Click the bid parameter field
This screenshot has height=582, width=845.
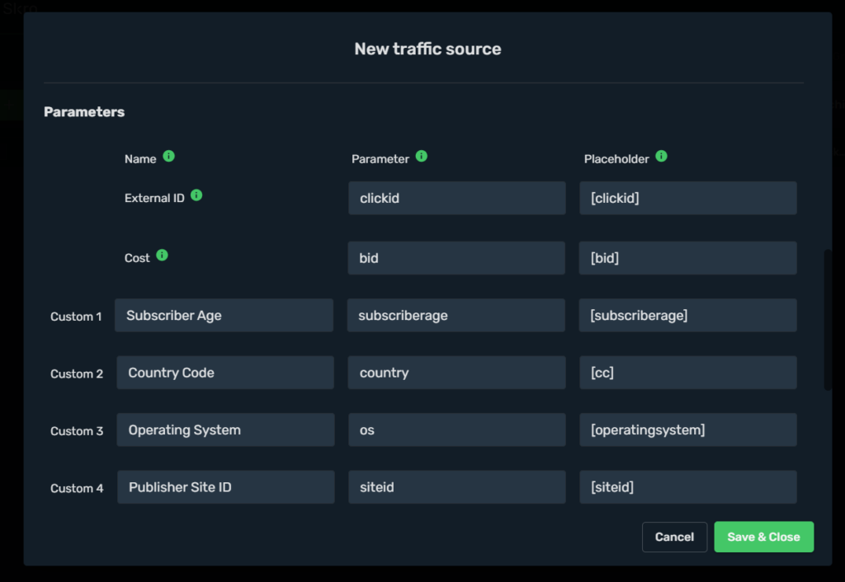456,257
